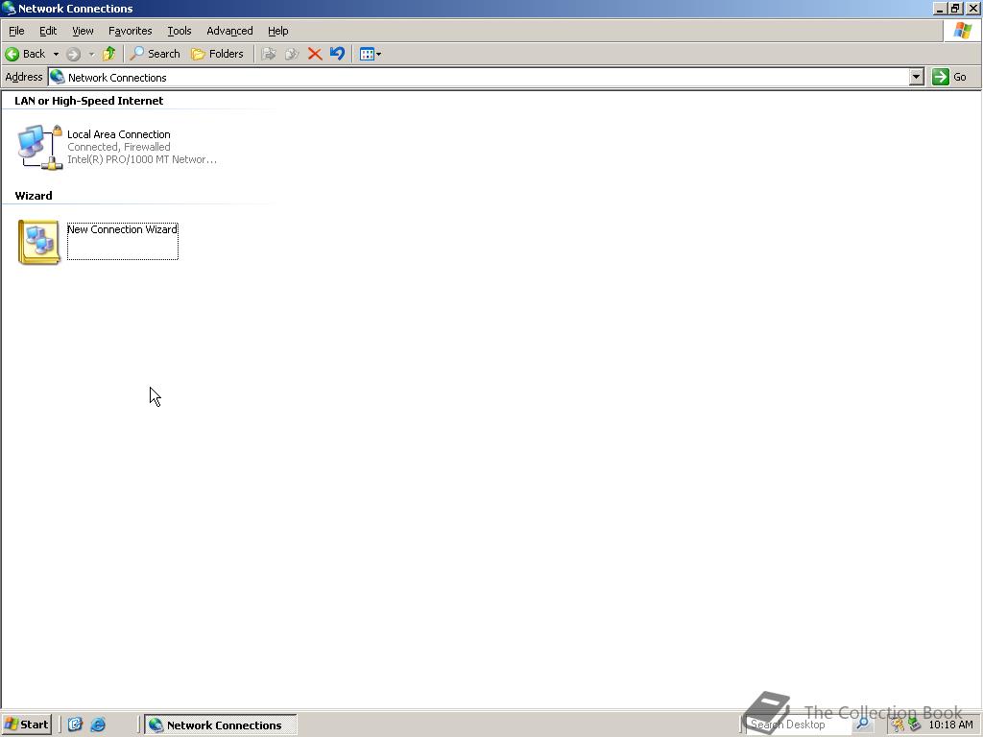Image resolution: width=983 pixels, height=737 pixels.
Task: Open the Views dropdown button
Action: coord(370,54)
